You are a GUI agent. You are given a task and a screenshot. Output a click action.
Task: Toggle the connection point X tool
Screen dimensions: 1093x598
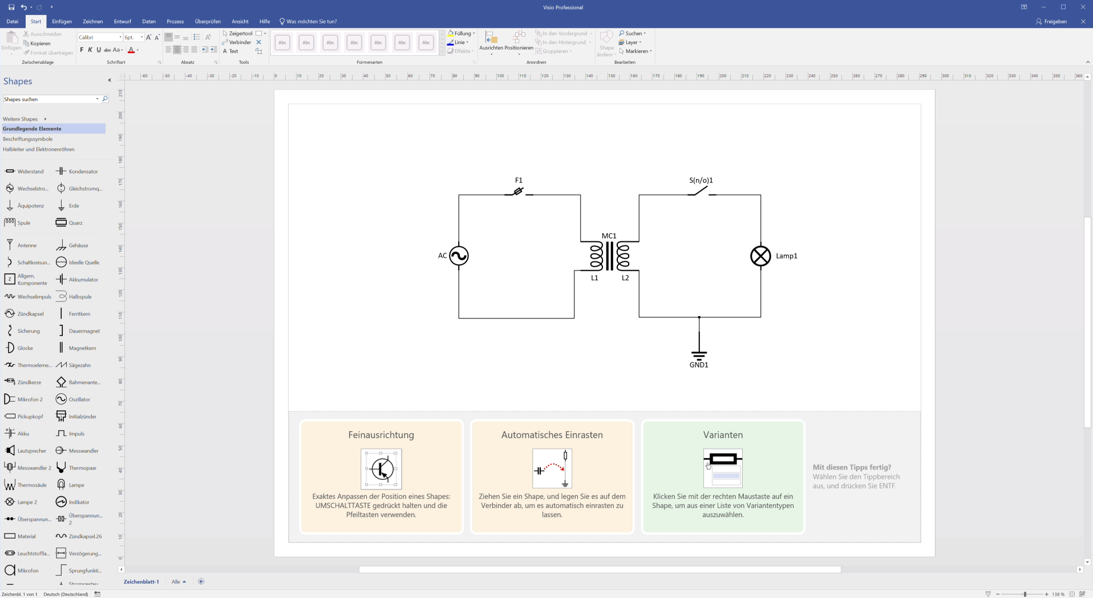point(259,42)
